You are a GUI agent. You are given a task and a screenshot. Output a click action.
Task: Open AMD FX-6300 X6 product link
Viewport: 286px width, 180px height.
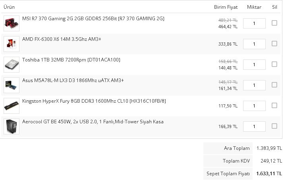click(62, 39)
